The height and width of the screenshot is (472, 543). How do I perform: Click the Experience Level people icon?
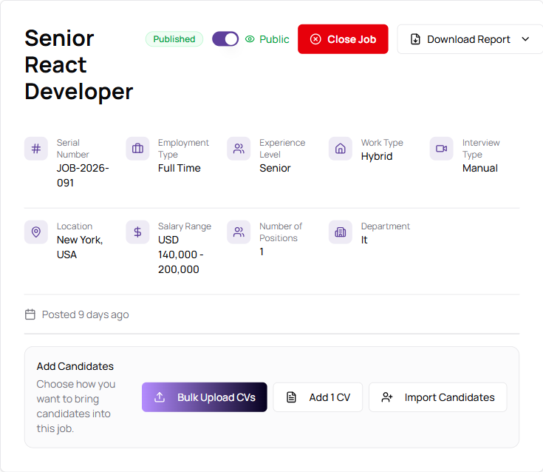(239, 149)
